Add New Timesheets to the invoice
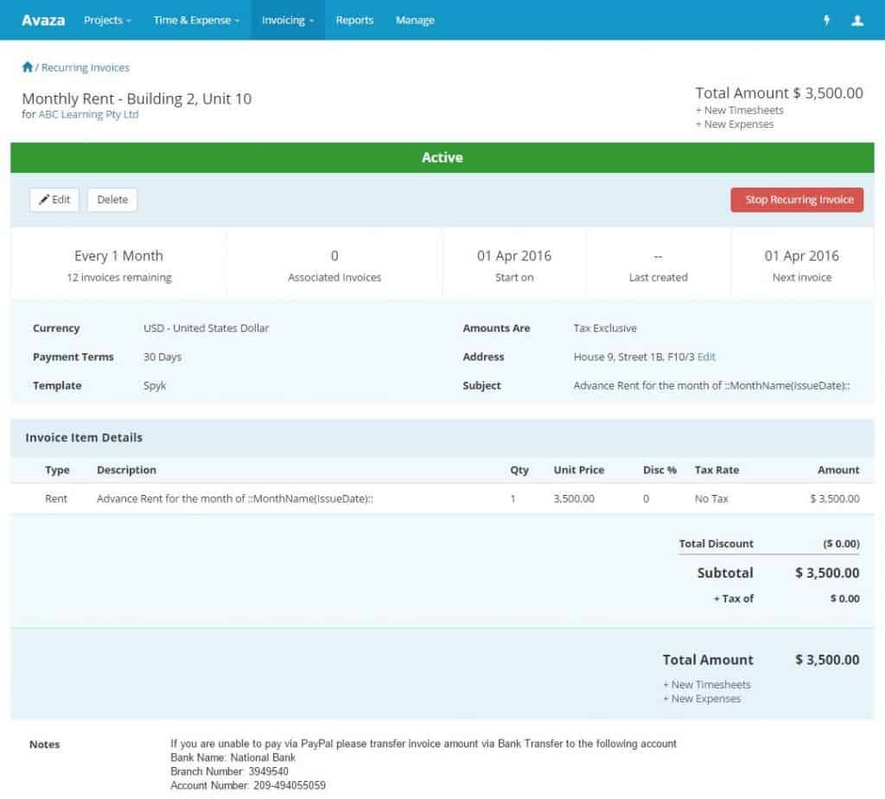The height and width of the screenshot is (799, 885). [742, 110]
